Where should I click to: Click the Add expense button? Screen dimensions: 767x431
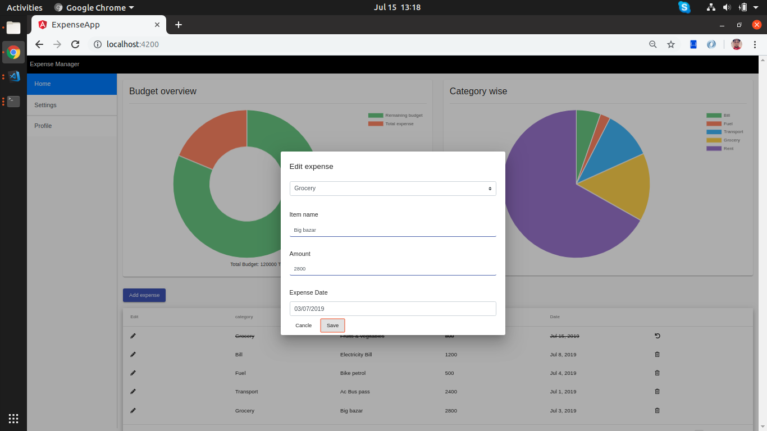coord(144,295)
